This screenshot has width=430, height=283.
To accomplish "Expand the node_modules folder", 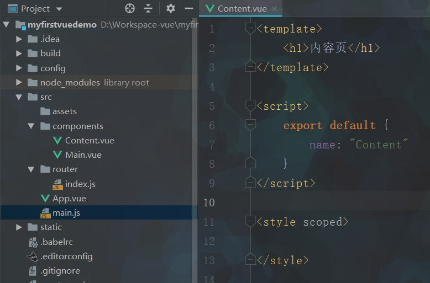I will (19, 83).
